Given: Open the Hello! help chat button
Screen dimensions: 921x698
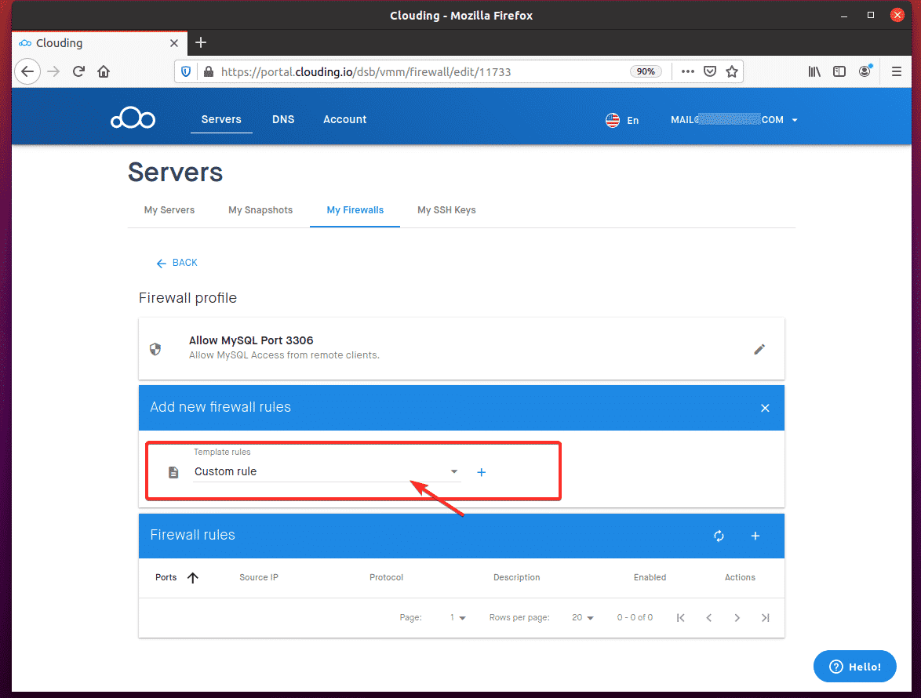Looking at the screenshot, I should (854, 667).
